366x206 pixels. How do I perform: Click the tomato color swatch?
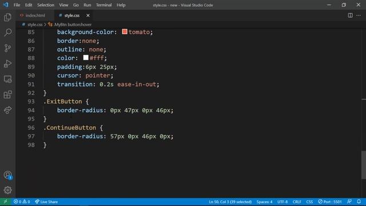pyautogui.click(x=125, y=31)
